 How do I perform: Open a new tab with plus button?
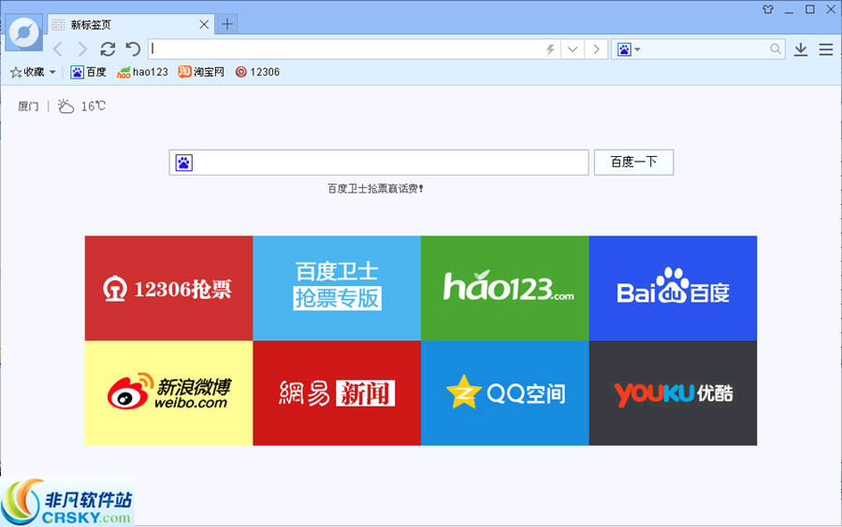click(227, 24)
